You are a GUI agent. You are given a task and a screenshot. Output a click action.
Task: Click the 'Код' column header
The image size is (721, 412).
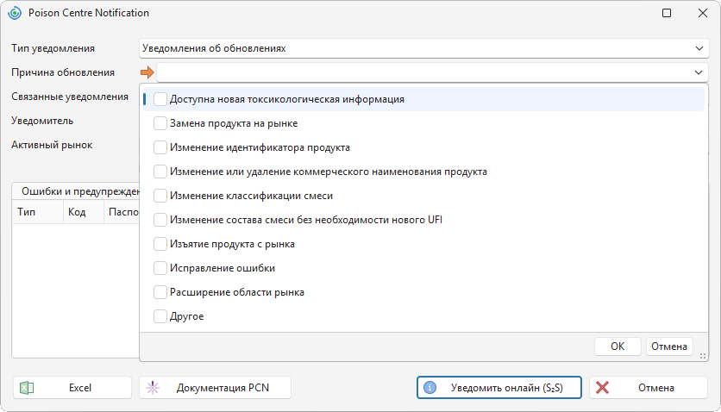(84, 212)
